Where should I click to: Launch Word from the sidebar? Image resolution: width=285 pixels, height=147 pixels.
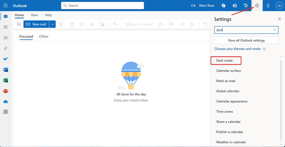[x=6, y=70]
